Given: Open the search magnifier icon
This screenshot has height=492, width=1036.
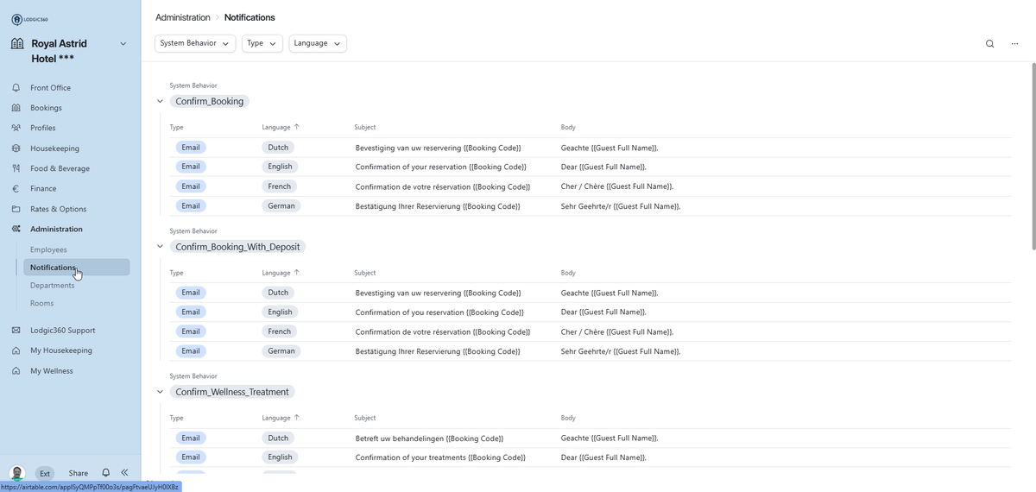Looking at the screenshot, I should coord(989,44).
